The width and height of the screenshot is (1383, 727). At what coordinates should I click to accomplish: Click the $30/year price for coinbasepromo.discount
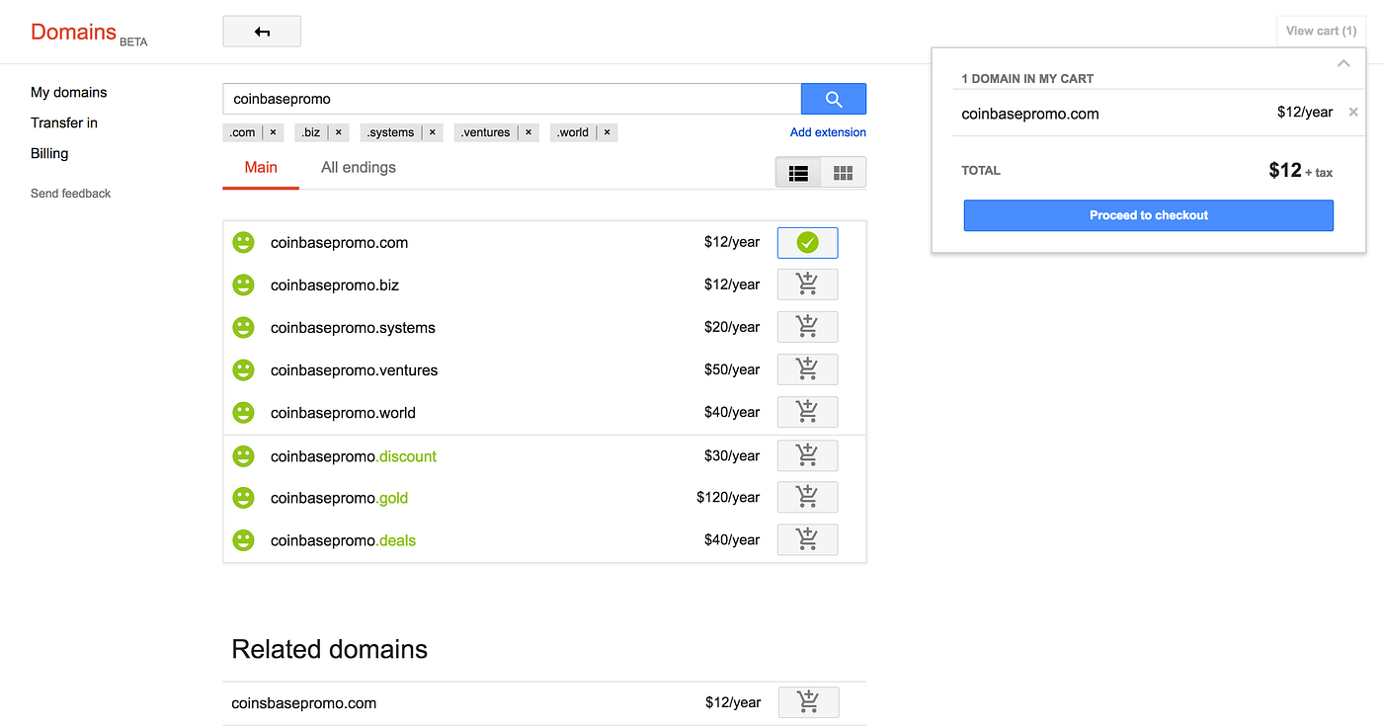click(x=732, y=455)
